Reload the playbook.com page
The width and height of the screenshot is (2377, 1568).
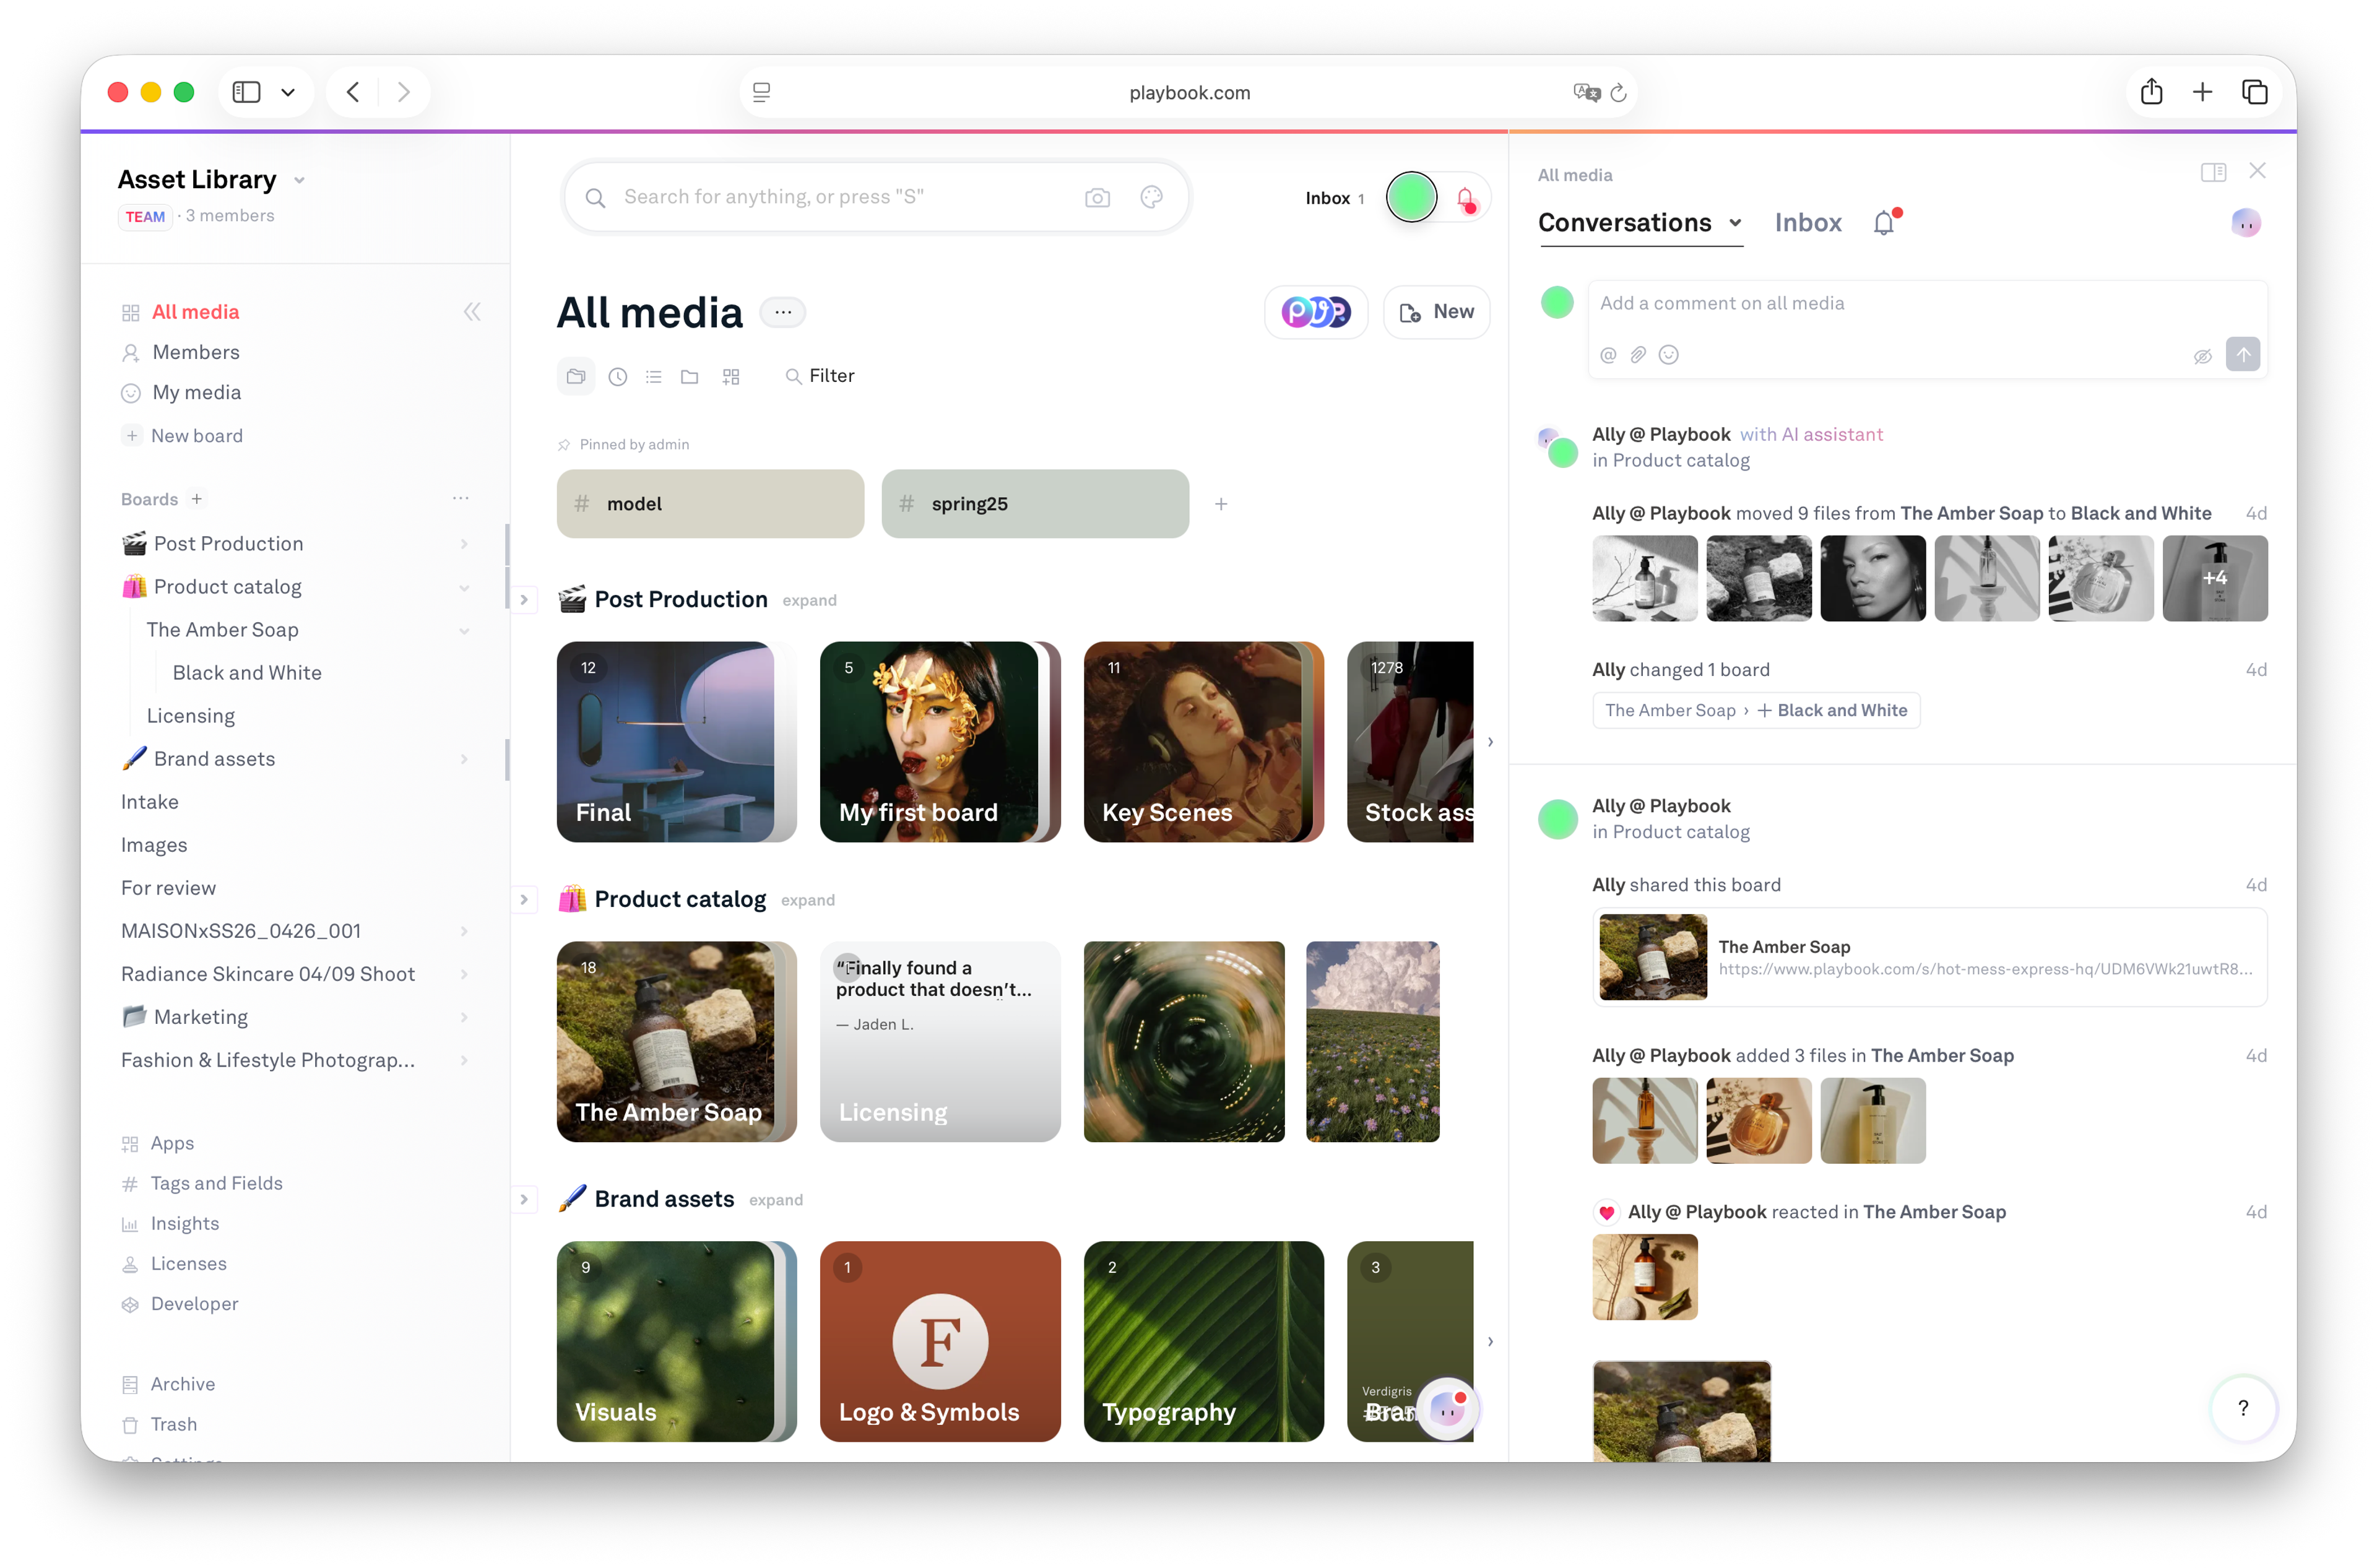tap(1618, 93)
